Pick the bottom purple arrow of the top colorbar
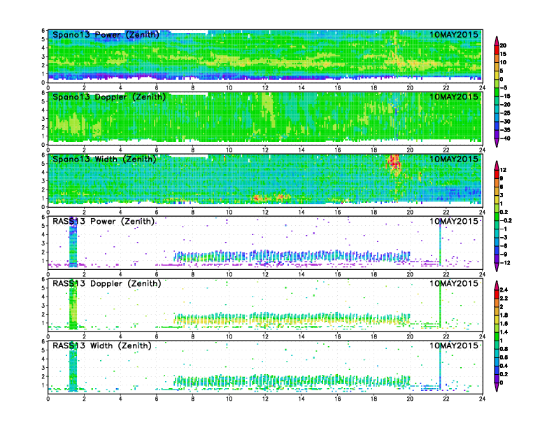This screenshot has height=428, width=554. click(x=497, y=143)
